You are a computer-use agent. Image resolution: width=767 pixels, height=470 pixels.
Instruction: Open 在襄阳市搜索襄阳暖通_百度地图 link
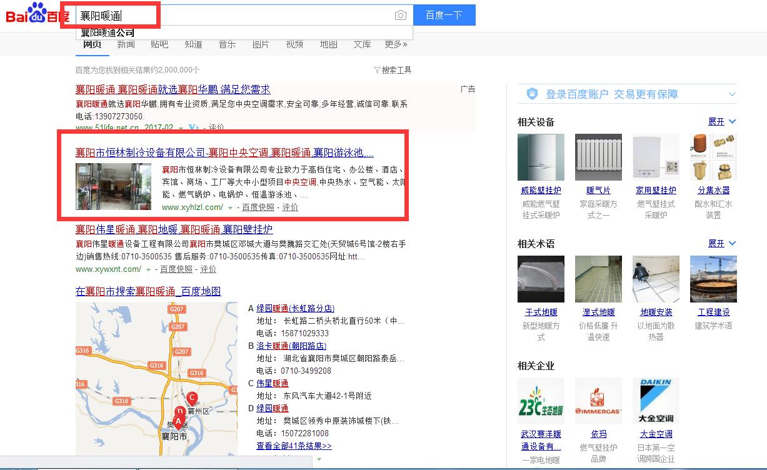148,291
